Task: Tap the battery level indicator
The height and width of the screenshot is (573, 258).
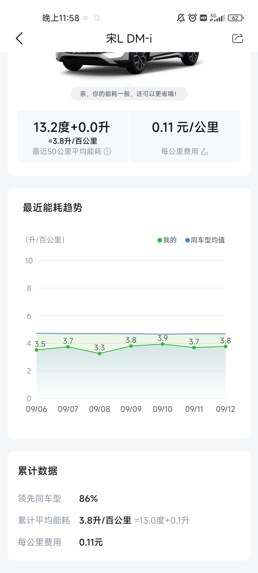Action: pyautogui.click(x=235, y=18)
